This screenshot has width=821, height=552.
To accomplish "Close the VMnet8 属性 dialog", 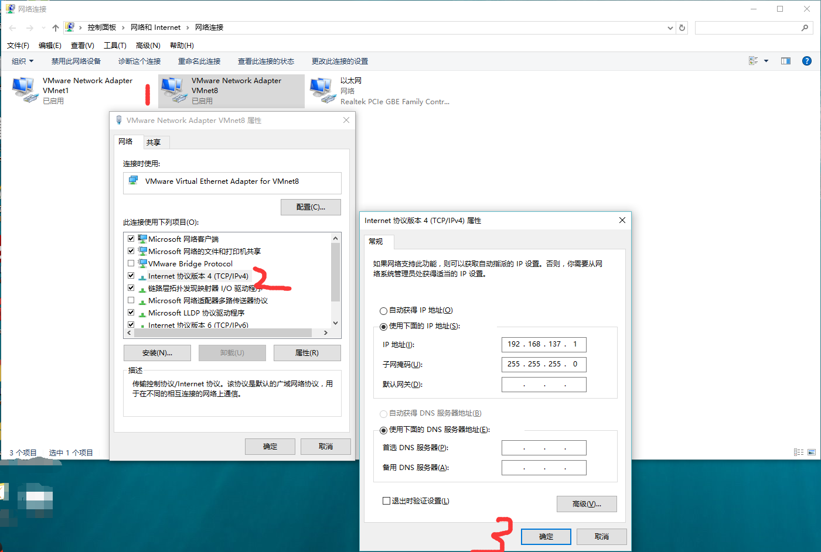I will point(346,120).
